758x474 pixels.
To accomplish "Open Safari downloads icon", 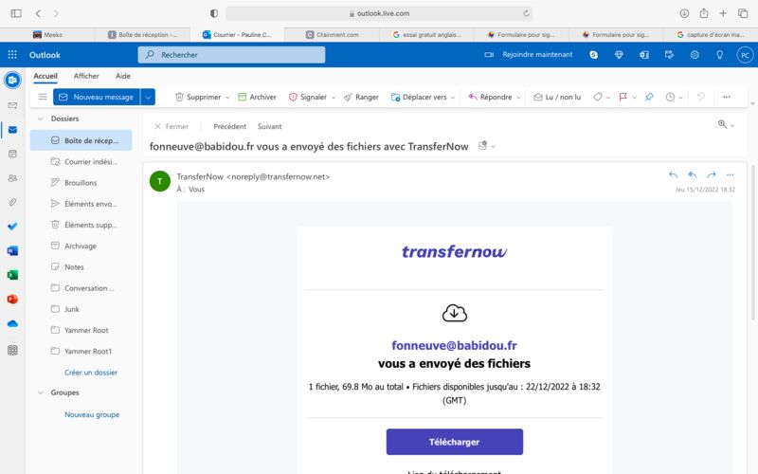I will (684, 13).
